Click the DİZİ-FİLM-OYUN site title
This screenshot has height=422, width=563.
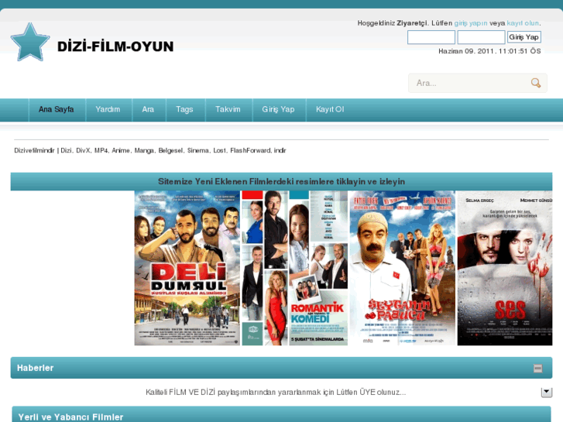coord(115,46)
